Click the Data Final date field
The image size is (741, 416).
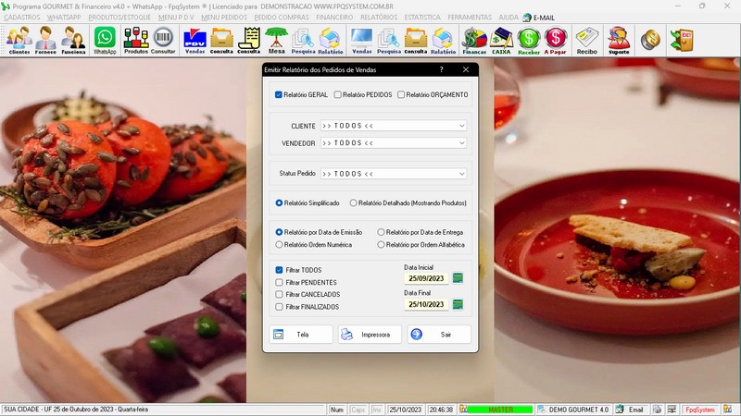click(426, 305)
